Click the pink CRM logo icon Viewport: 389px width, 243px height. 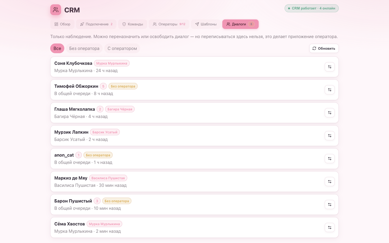click(x=56, y=10)
